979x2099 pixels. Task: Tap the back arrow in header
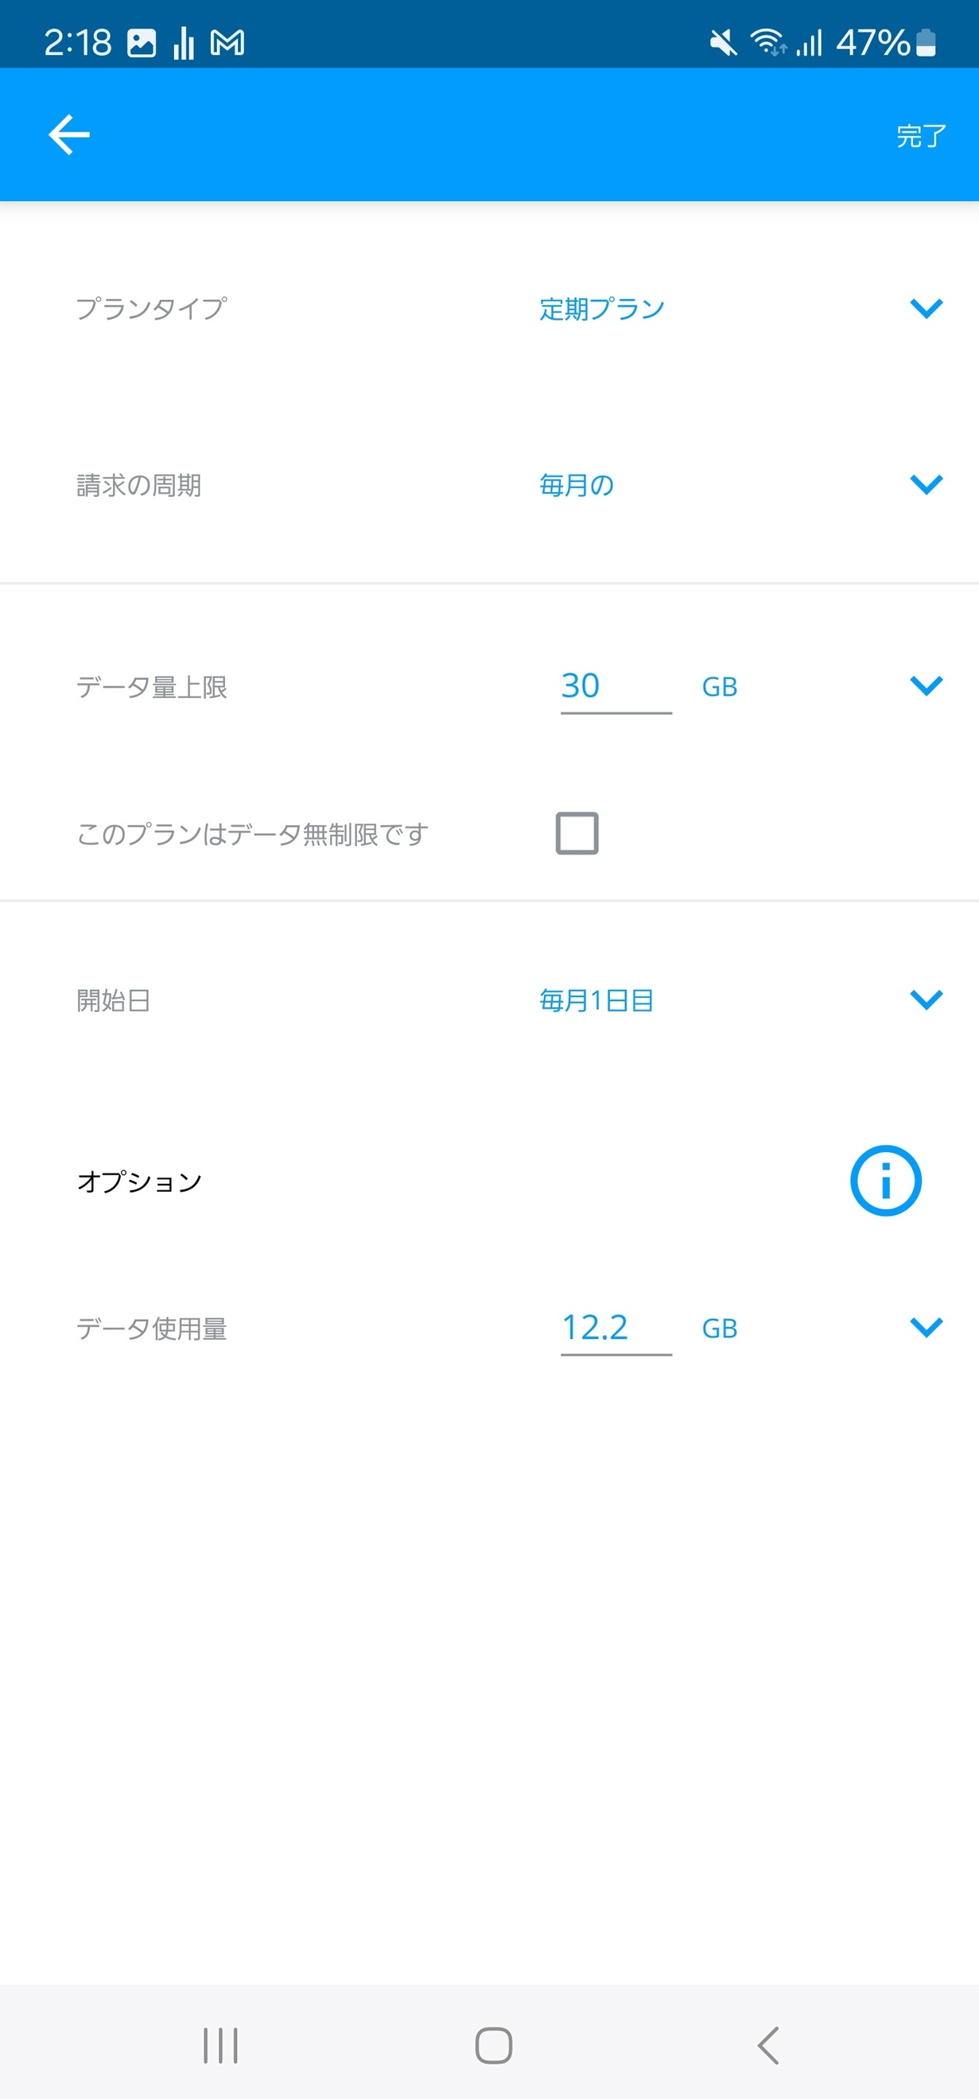[x=69, y=134]
